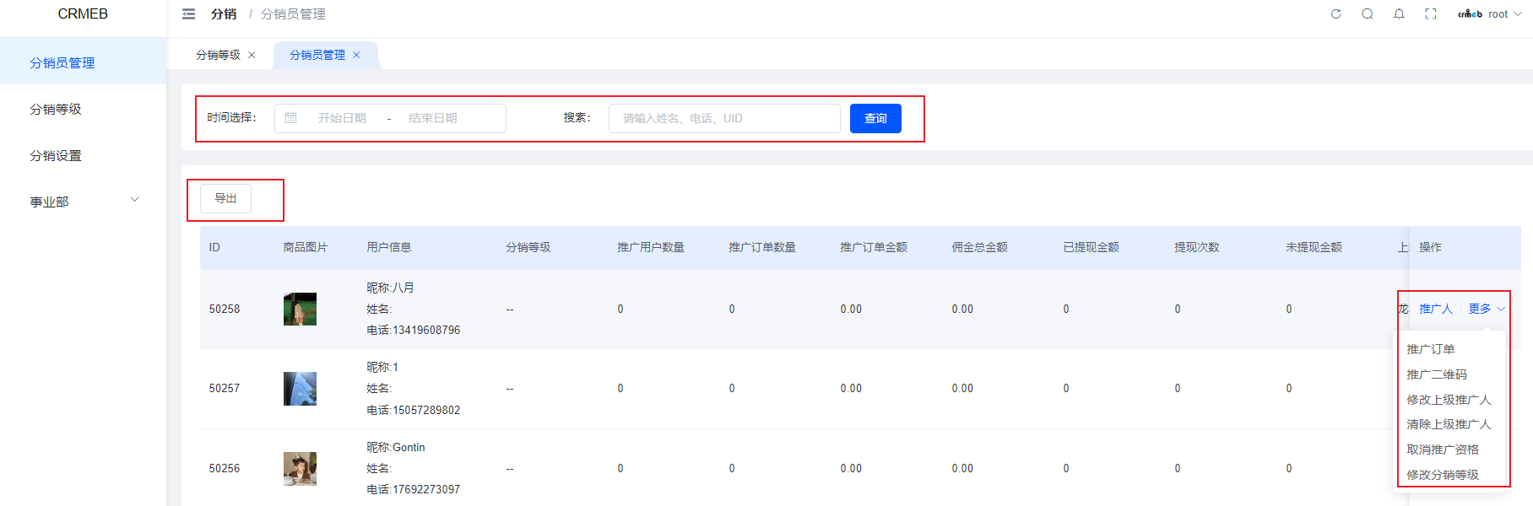1533x506 pixels.
Task: Open the search icon in the header
Action: pos(1368,14)
